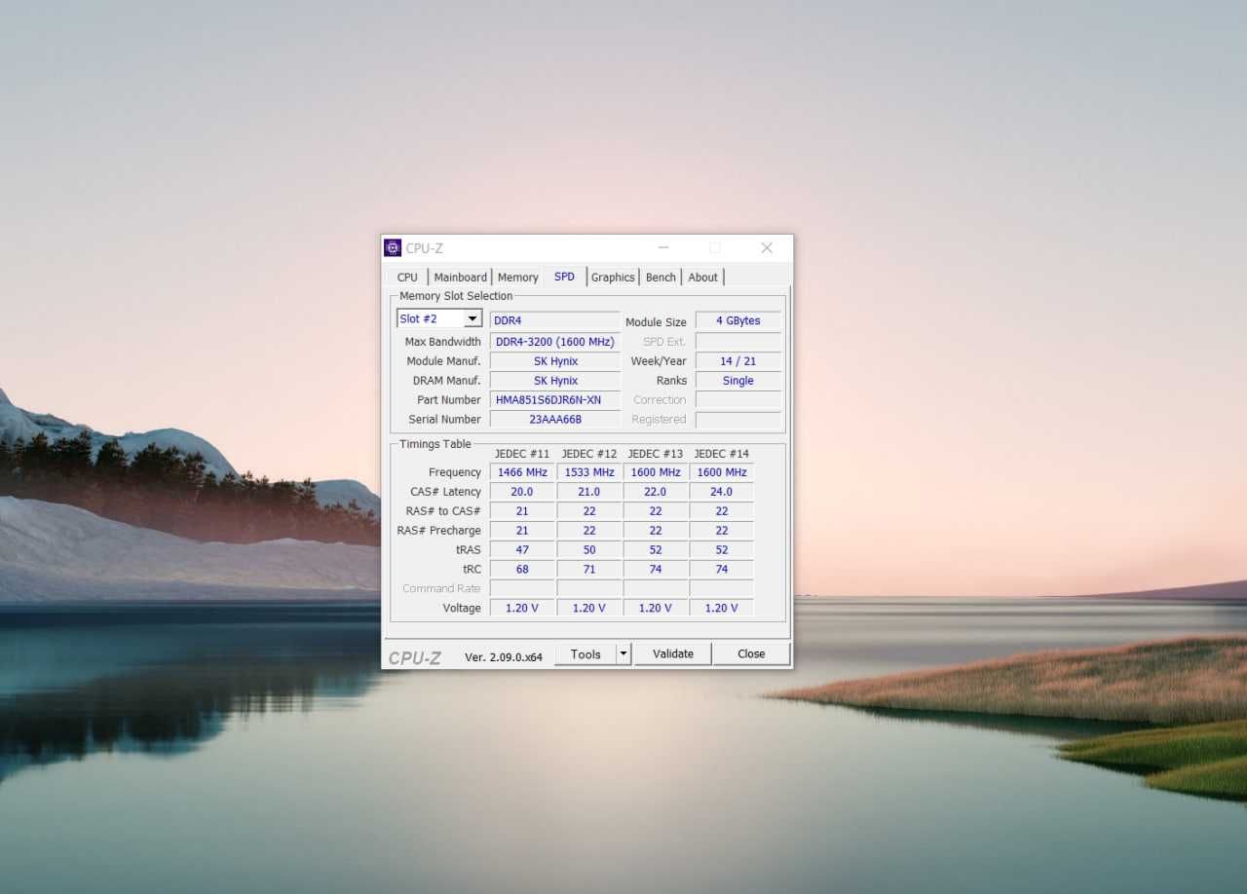Screen dimensions: 1247x894
Task: Click the Week/Year value 14 / 21
Action: [737, 361]
